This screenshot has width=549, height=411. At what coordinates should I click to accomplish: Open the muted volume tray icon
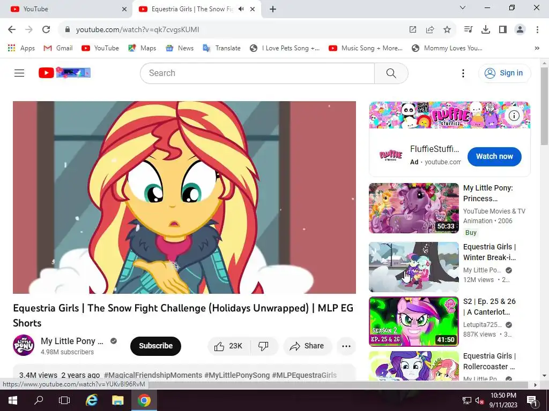click(479, 400)
